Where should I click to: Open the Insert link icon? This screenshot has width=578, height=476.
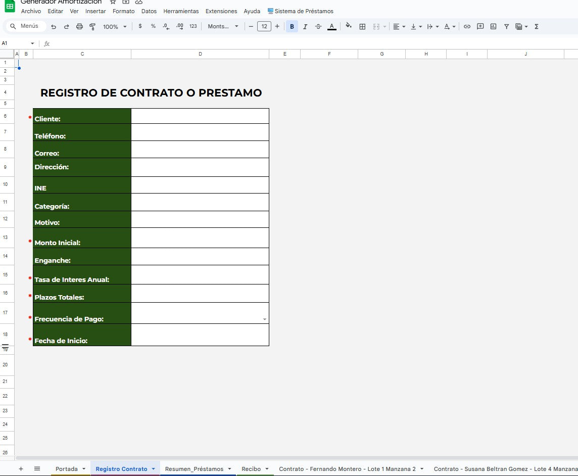[467, 26]
